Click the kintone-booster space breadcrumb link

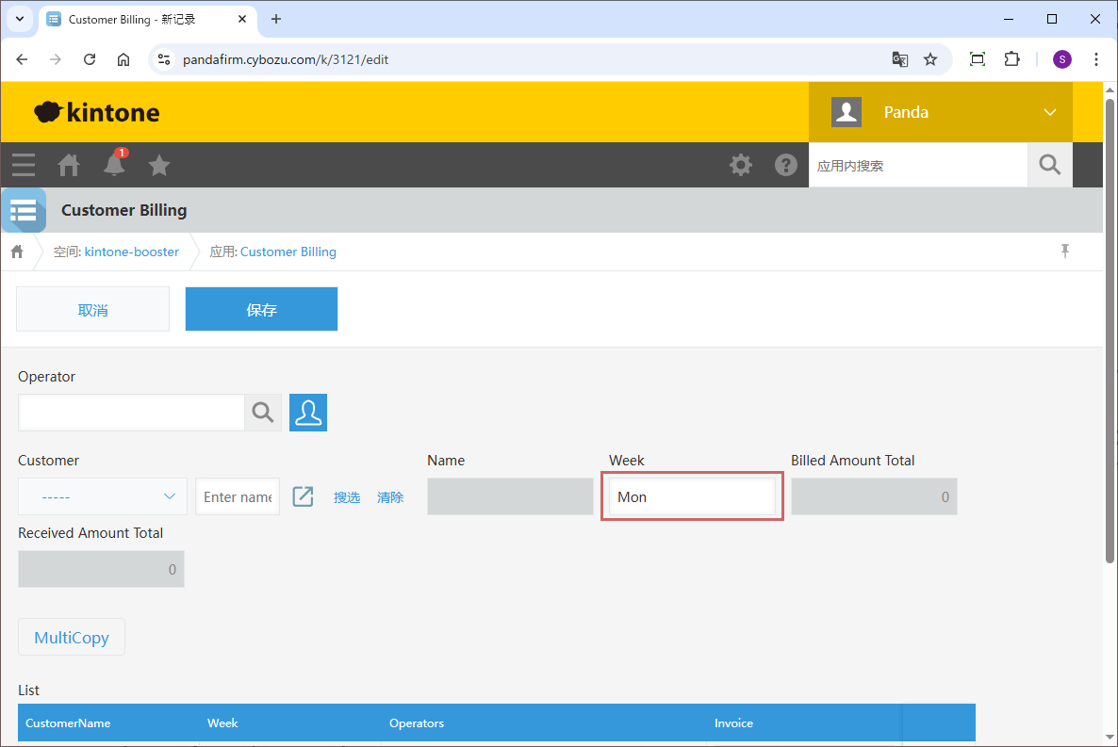(x=131, y=252)
